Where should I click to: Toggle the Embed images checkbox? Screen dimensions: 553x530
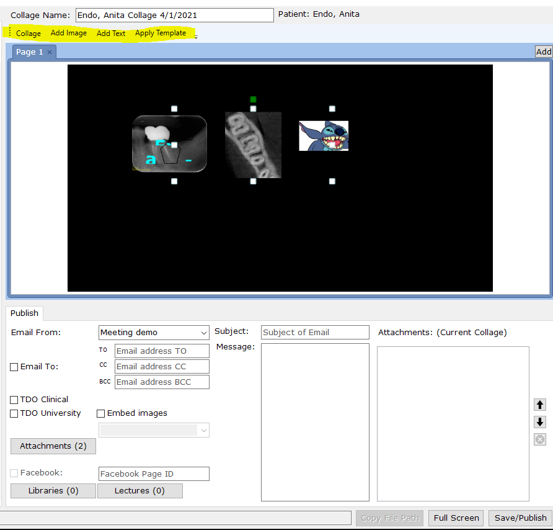coord(101,413)
